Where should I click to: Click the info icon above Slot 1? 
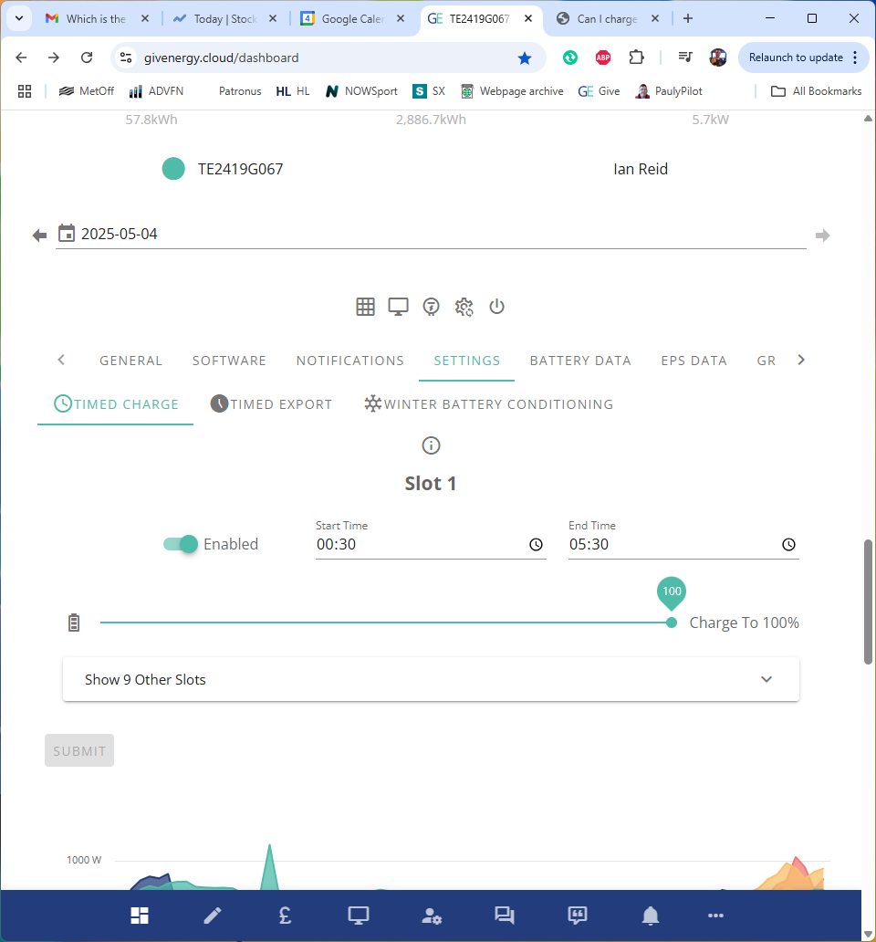pos(431,445)
